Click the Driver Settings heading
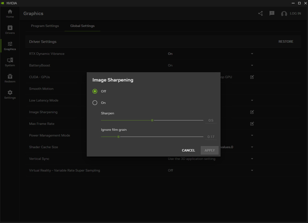Viewport: 308px width, 223px height. 43,42
